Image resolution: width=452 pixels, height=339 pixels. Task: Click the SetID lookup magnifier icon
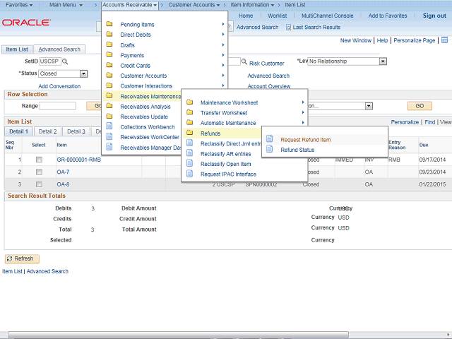[x=66, y=62]
